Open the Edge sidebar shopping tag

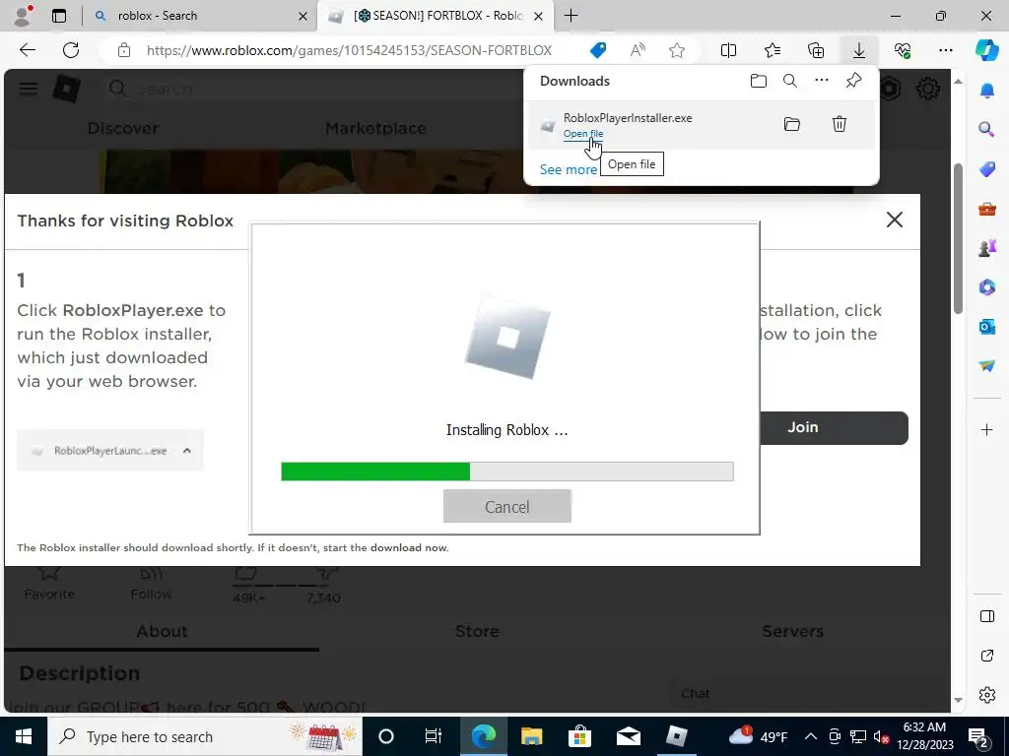(987, 169)
